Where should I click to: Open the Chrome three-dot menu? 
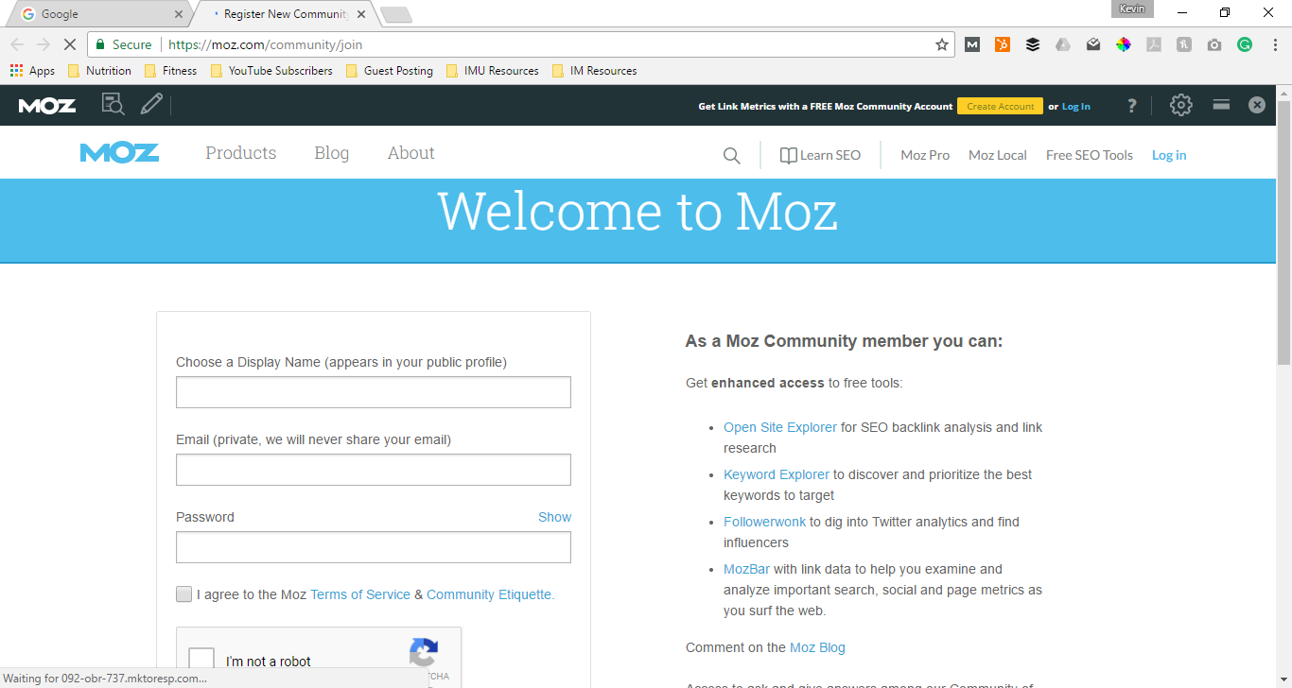pos(1273,44)
